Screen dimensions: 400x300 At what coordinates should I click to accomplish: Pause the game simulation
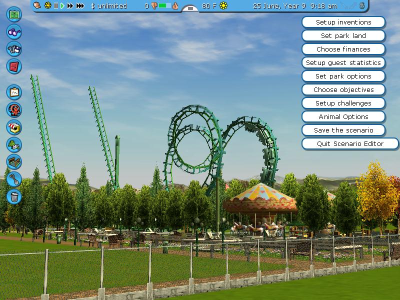(56, 6)
